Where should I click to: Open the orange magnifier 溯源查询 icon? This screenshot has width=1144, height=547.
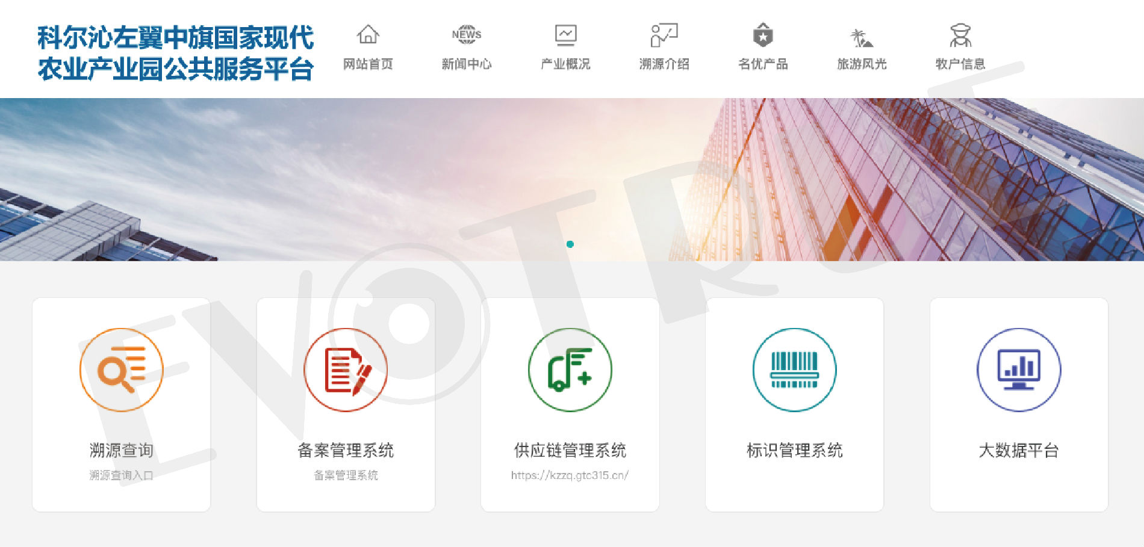click(x=122, y=370)
